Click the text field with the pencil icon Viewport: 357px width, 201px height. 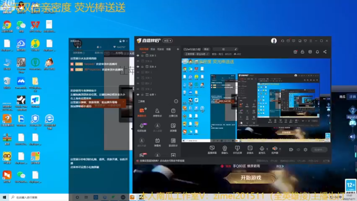click(226, 49)
